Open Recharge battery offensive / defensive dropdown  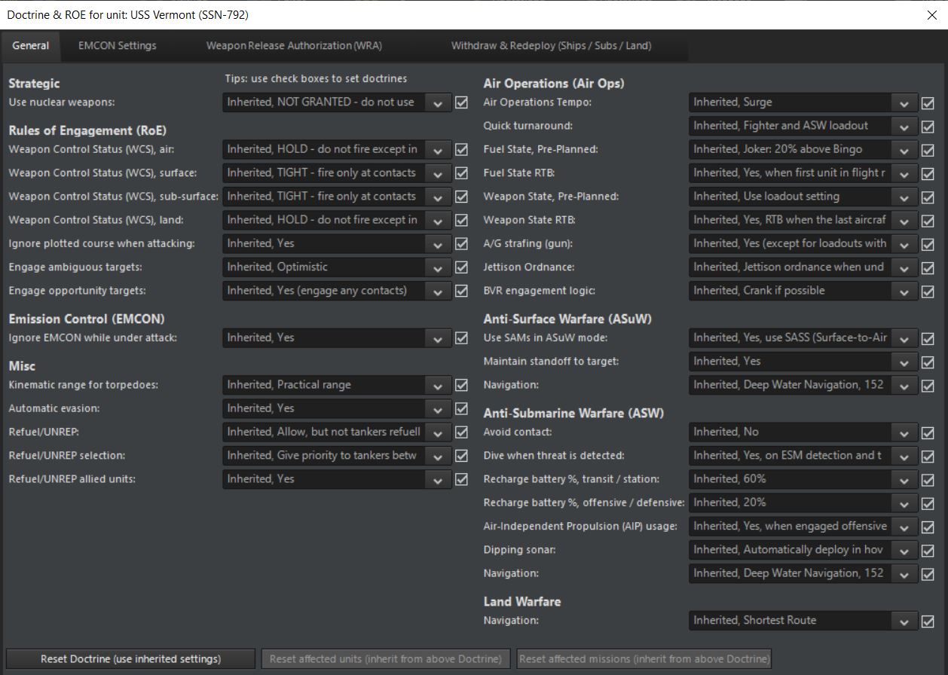[904, 502]
